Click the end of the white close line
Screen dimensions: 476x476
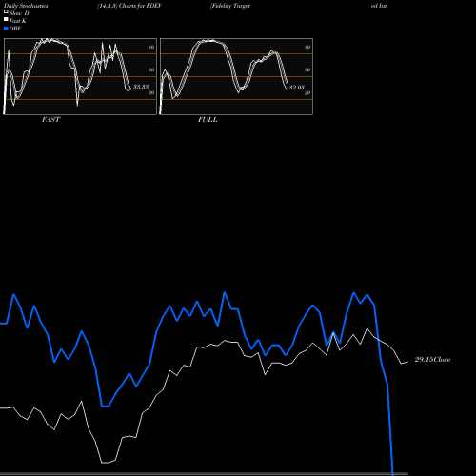tap(407, 362)
